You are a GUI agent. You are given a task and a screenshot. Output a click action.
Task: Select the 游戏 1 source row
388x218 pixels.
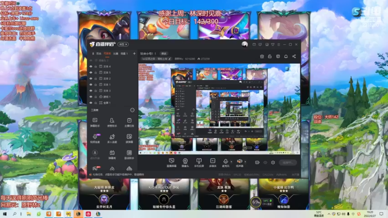[x=113, y=96]
